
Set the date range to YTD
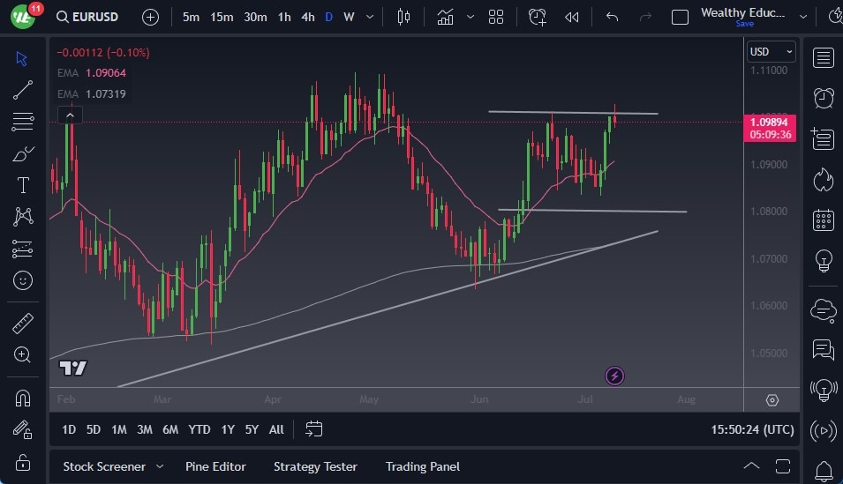(199, 429)
